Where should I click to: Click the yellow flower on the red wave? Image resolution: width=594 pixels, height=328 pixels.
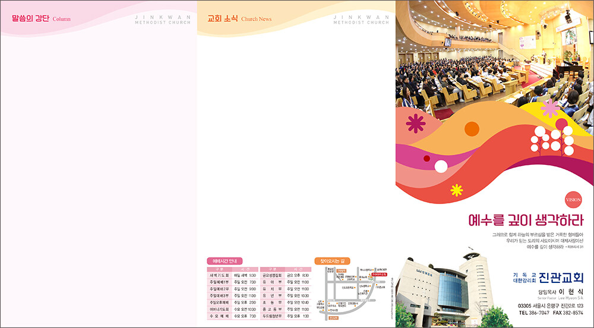(x=456, y=190)
